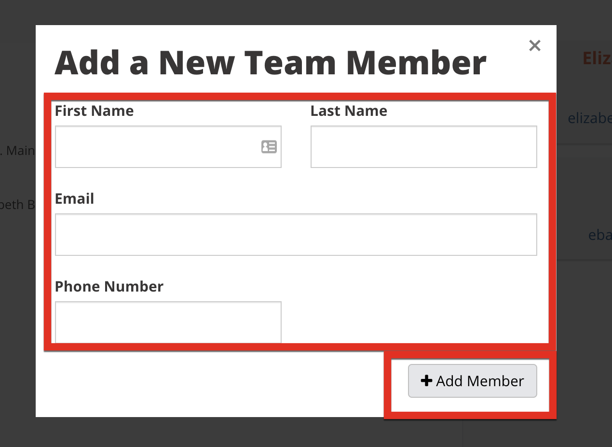Click empty space right of Phone Number field
The height and width of the screenshot is (447, 612).
(415, 319)
